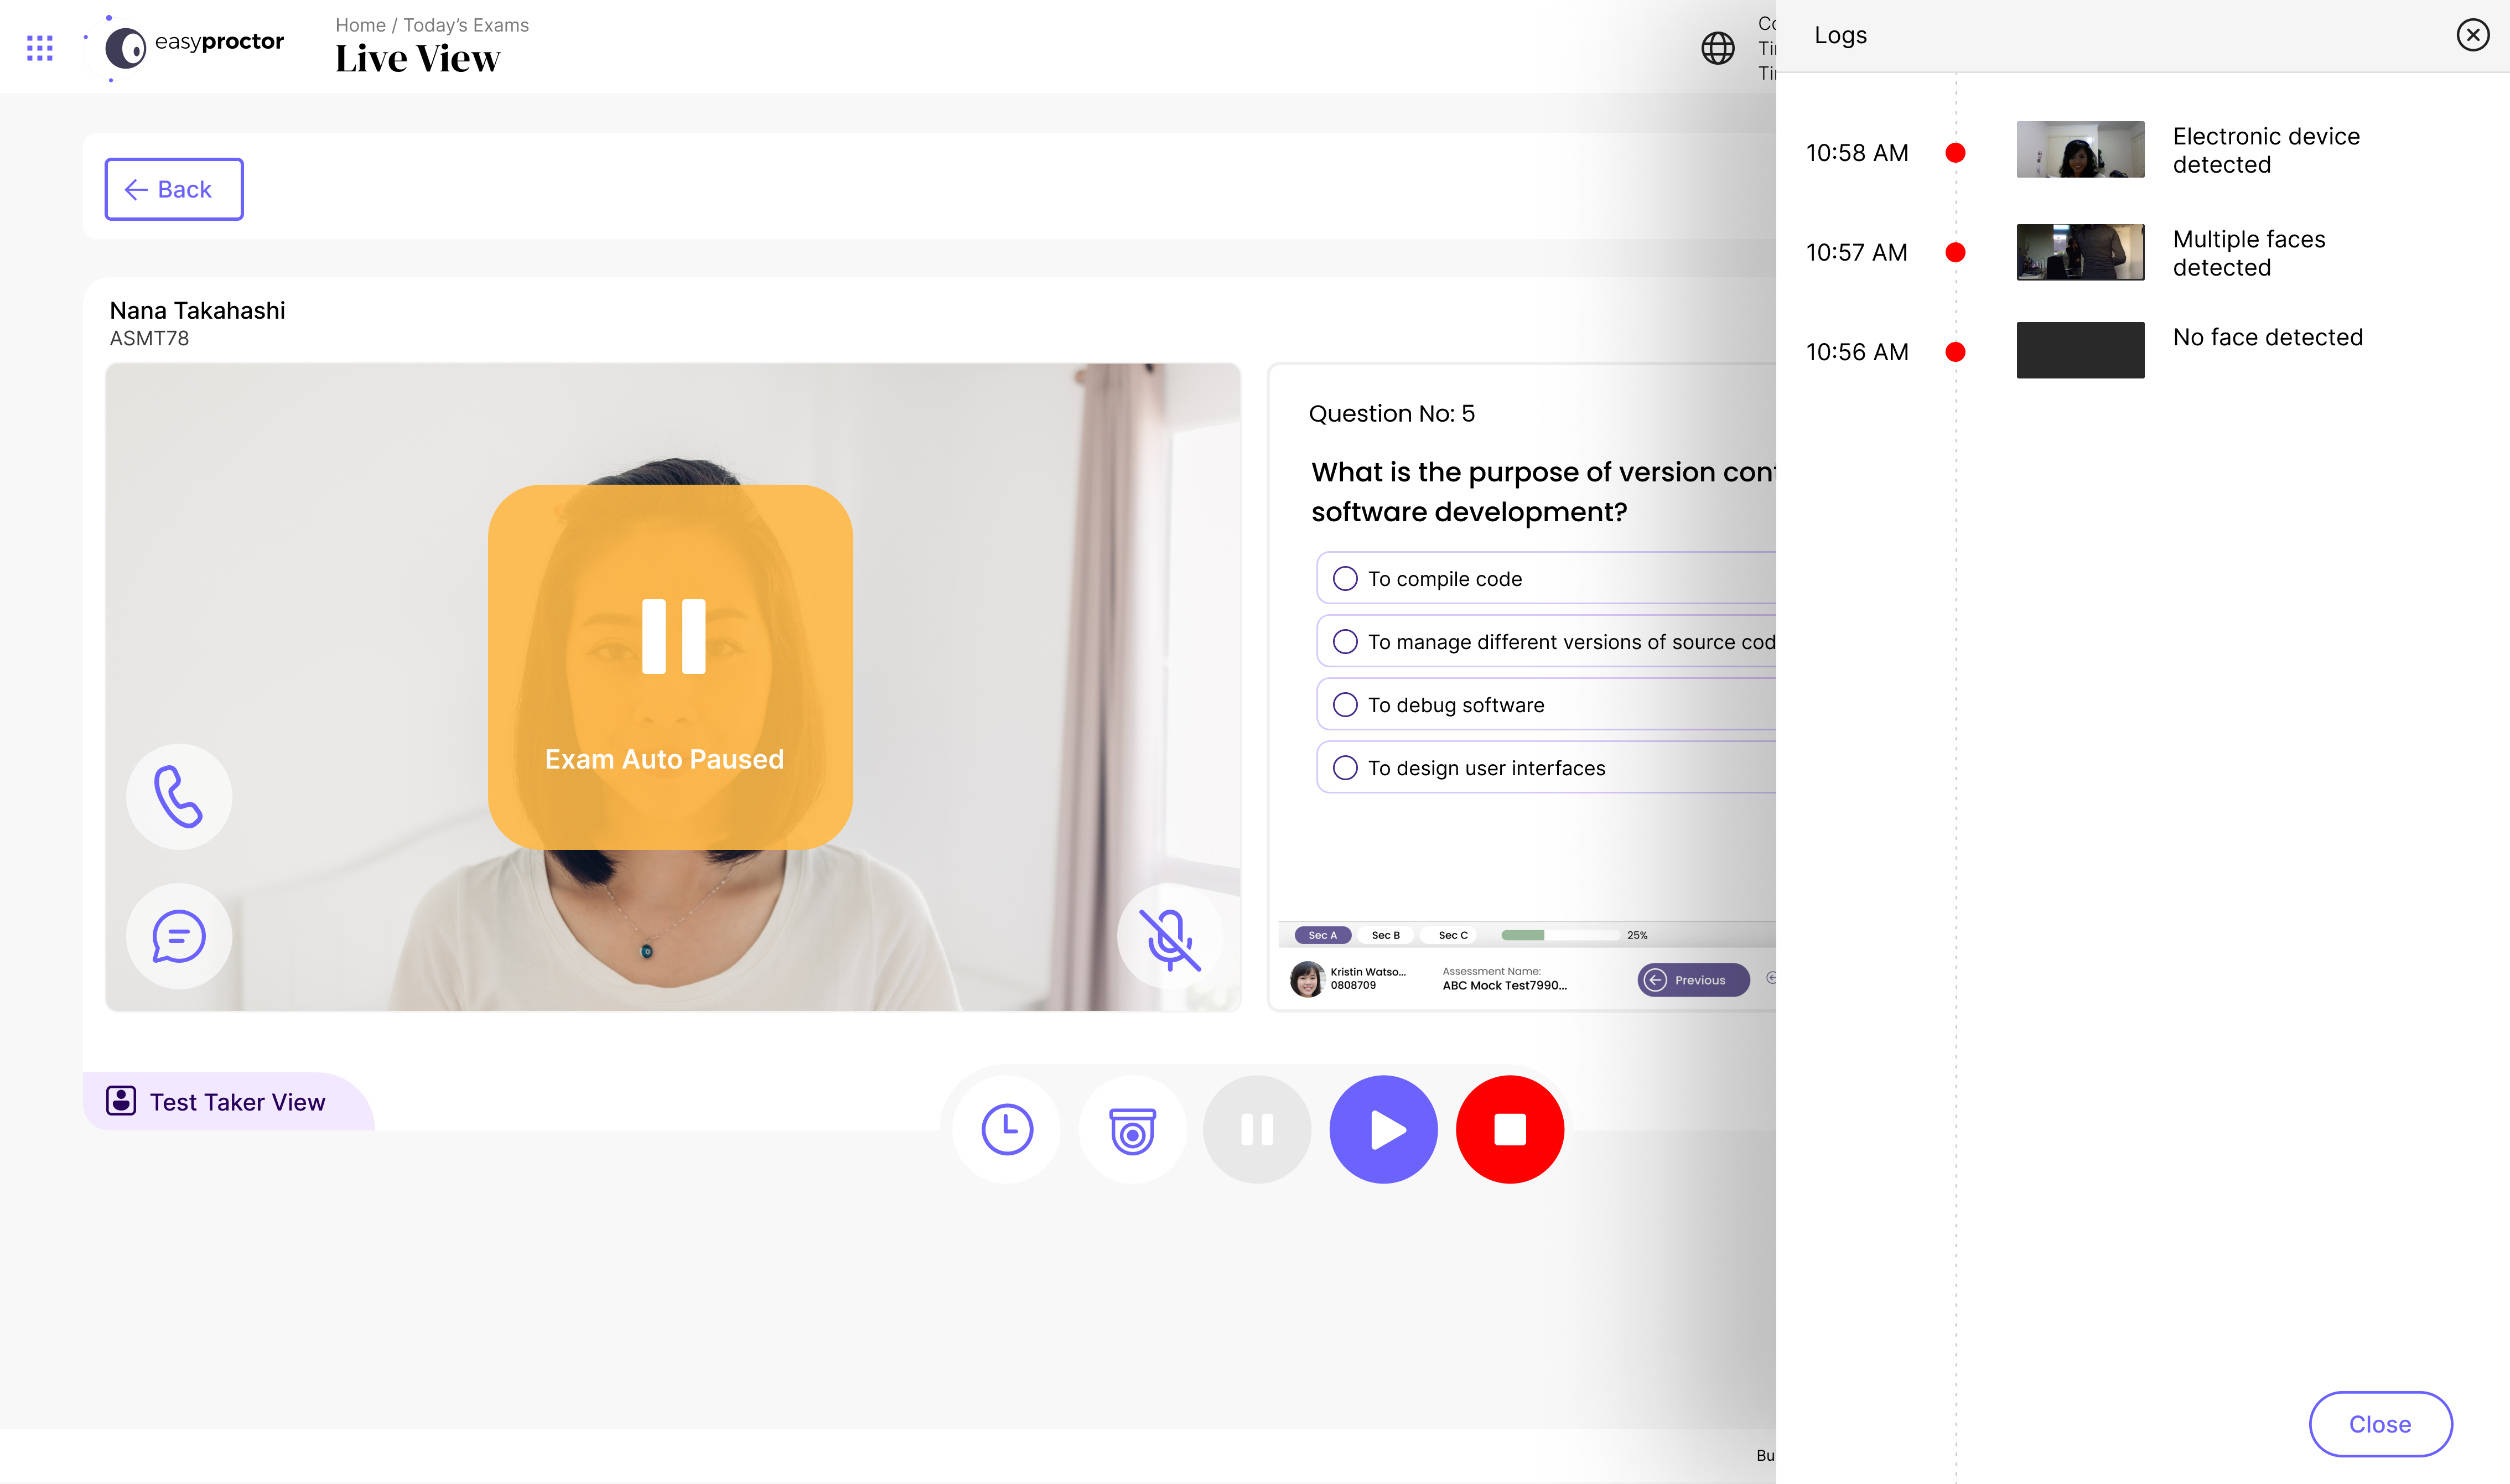
Task: Select 'To debug software' radio option
Action: coord(1345,705)
